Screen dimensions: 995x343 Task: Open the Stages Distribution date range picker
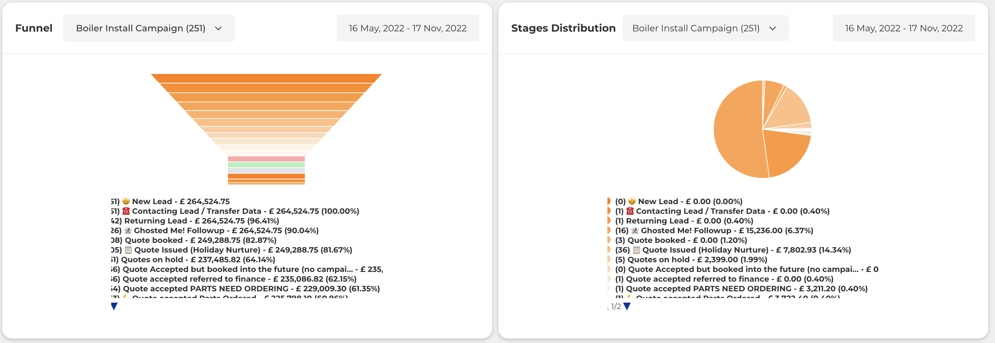pyautogui.click(x=904, y=28)
